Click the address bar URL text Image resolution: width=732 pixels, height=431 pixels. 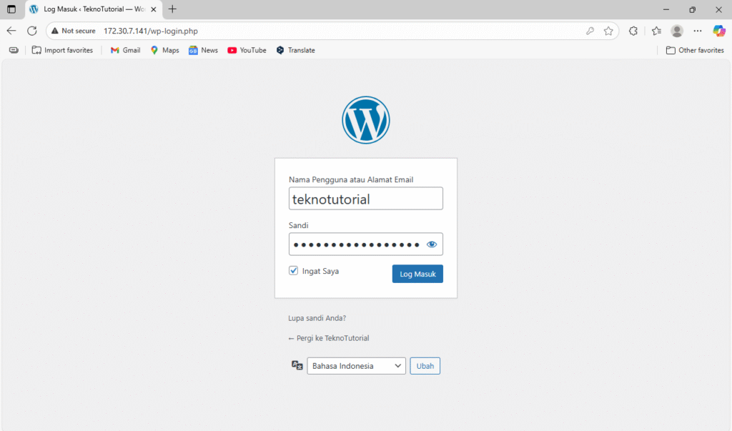tap(151, 31)
